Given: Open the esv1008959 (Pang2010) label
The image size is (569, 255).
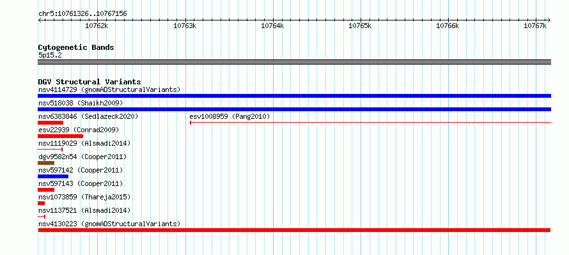Looking at the screenshot, I should coord(230,116).
